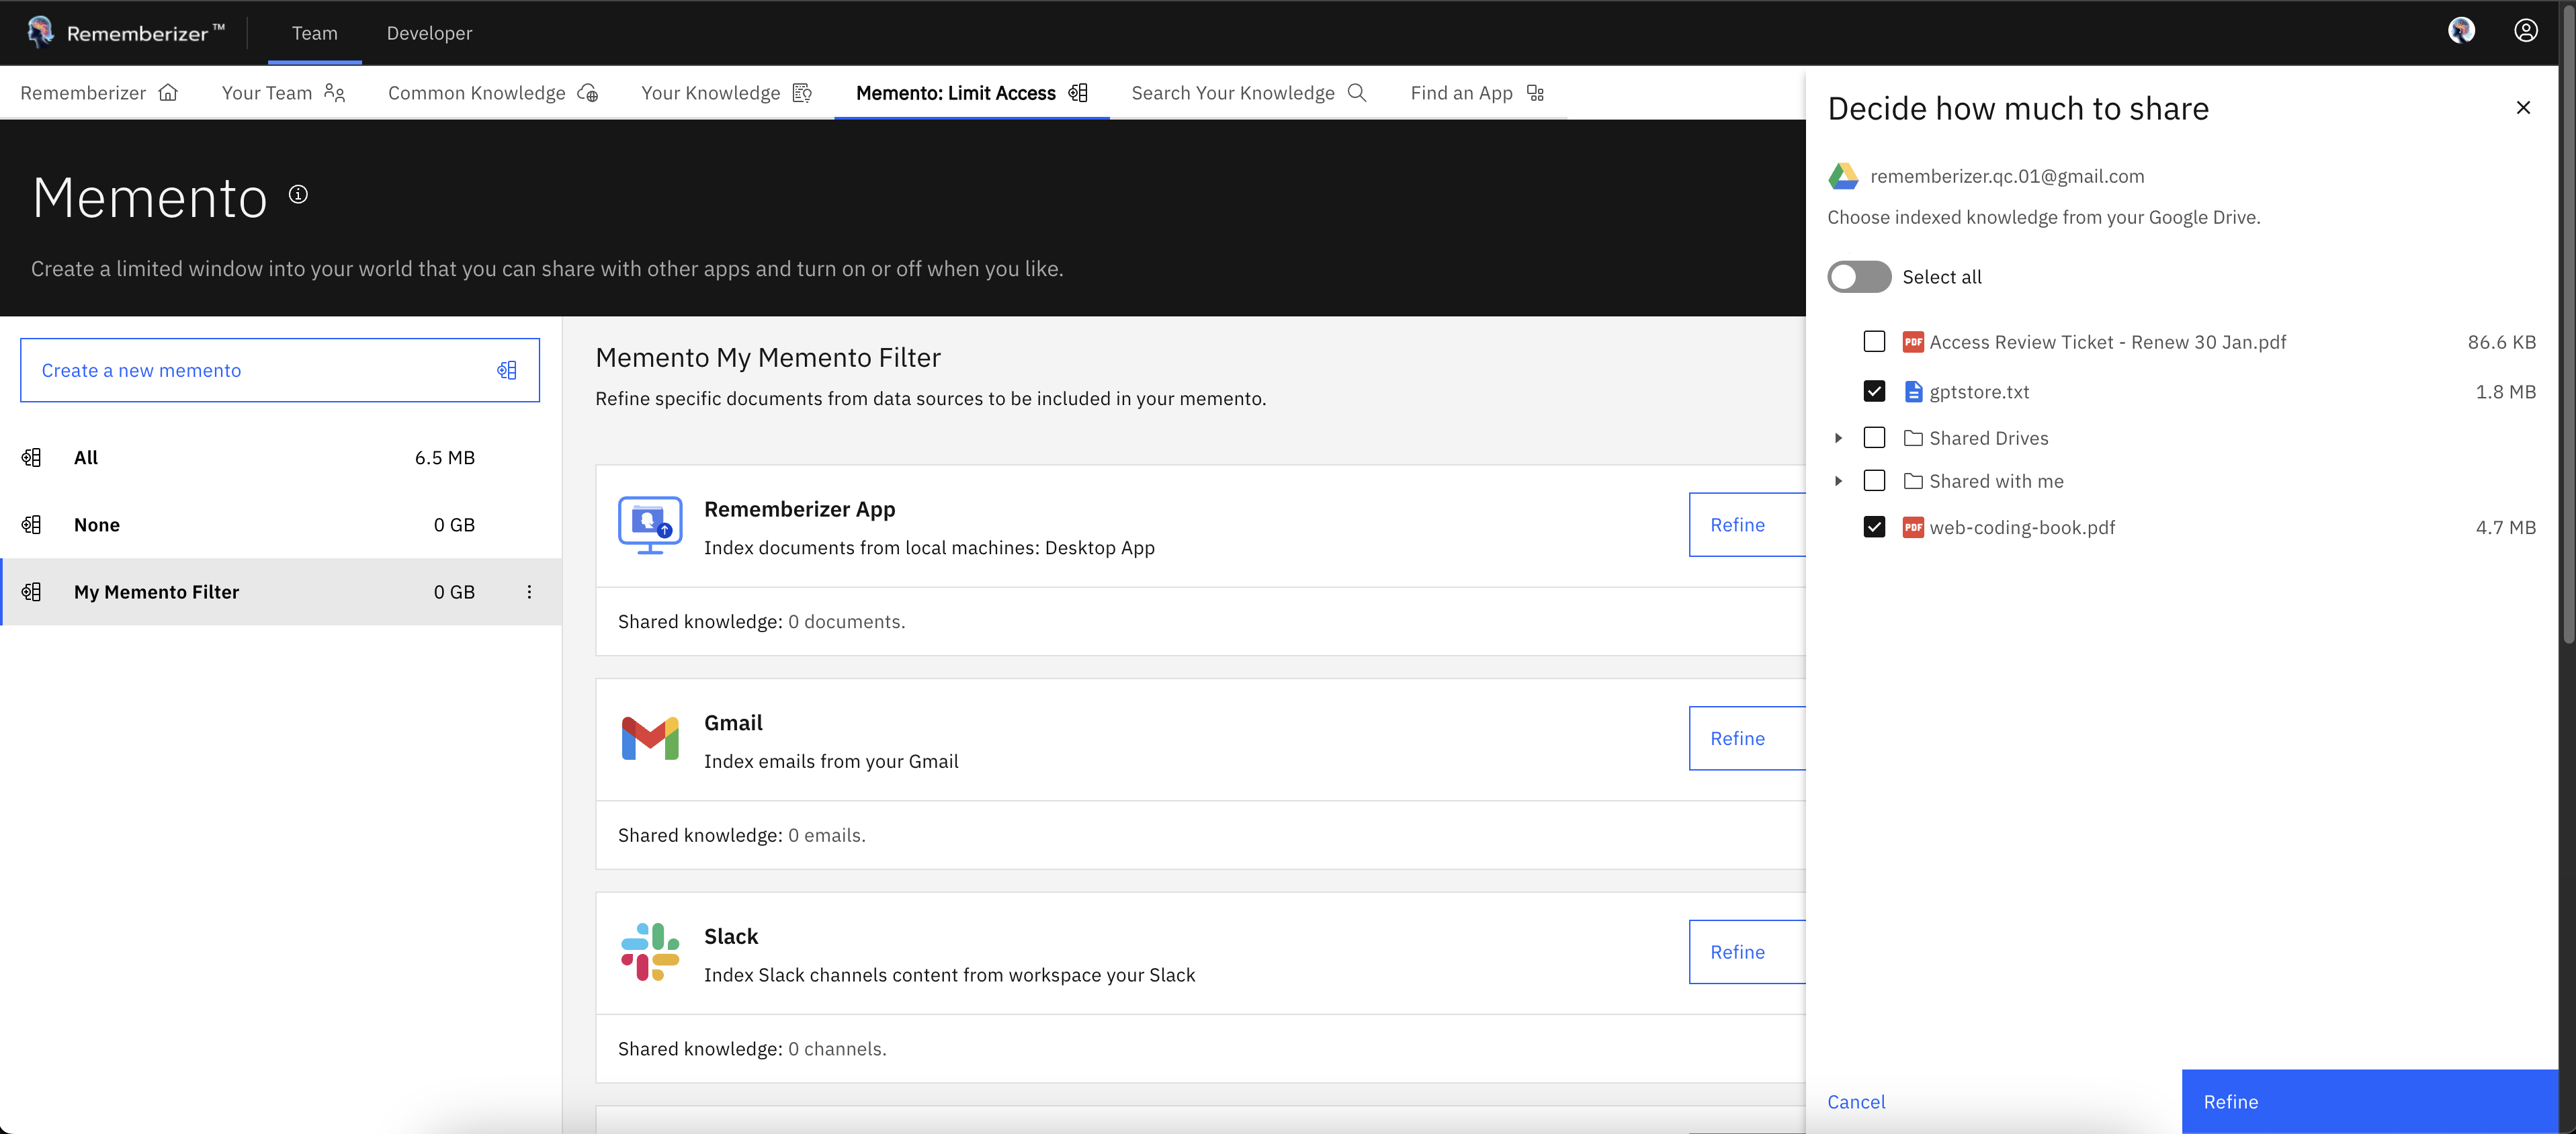2576x1134 pixels.
Task: Check the Access Review Ticket PDF checkbox
Action: pyautogui.click(x=1874, y=342)
